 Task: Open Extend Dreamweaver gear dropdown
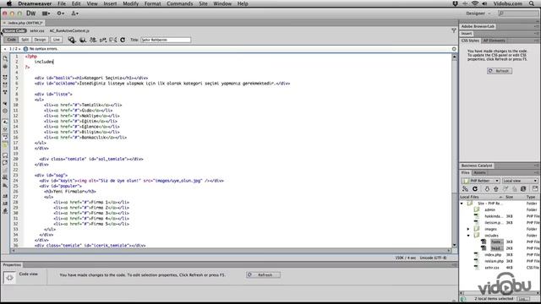[60, 14]
